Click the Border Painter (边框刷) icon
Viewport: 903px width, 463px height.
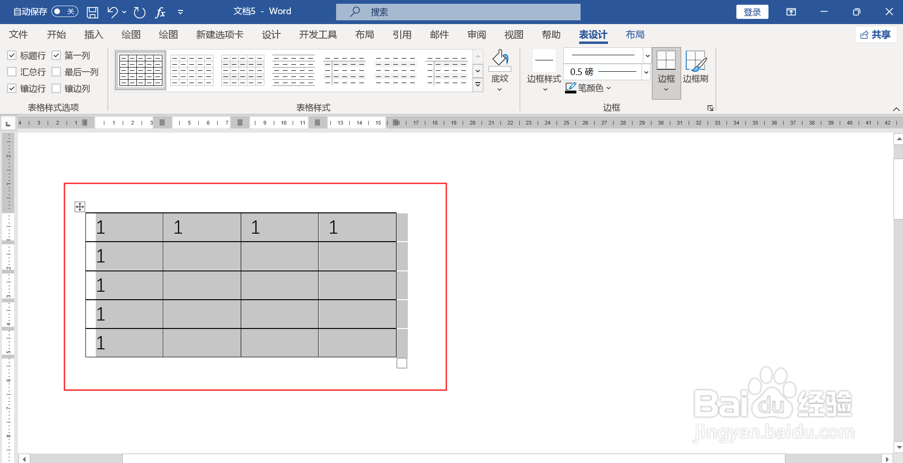696,60
